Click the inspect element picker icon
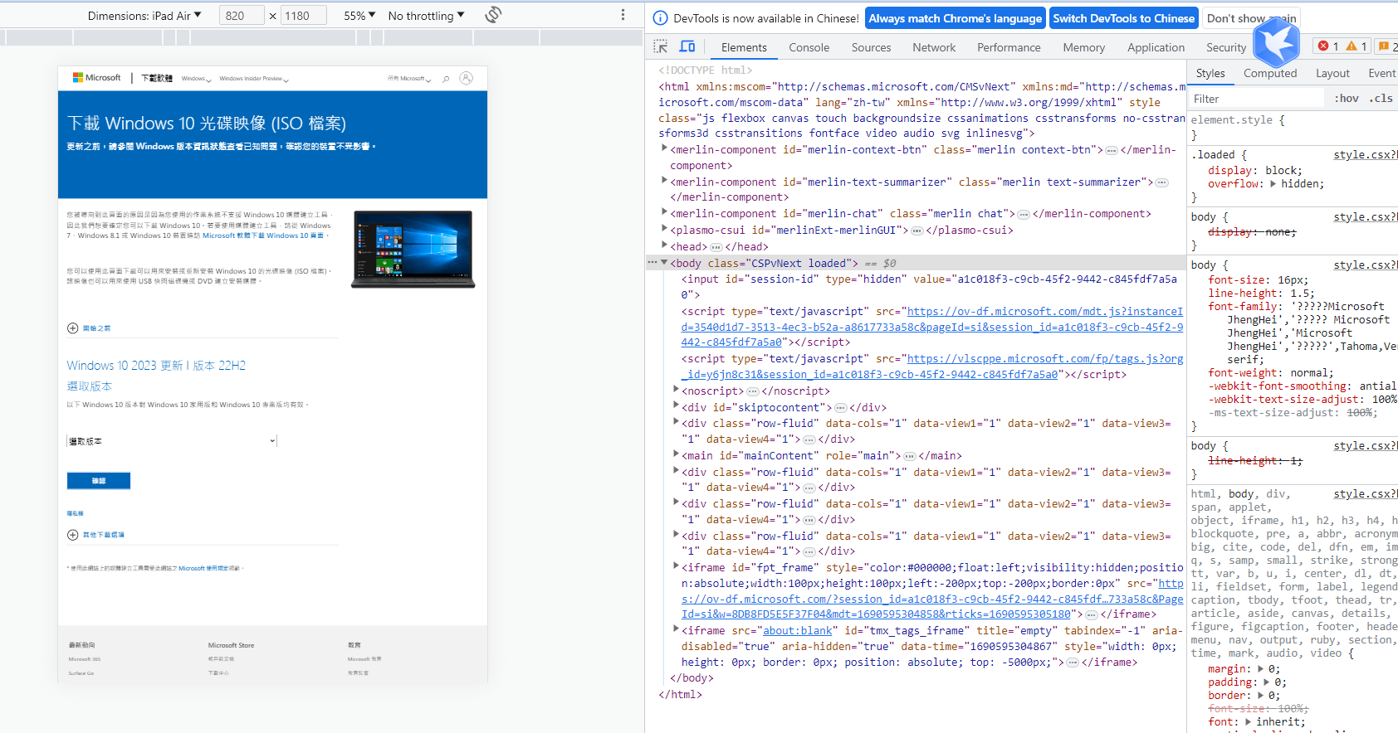 [661, 46]
